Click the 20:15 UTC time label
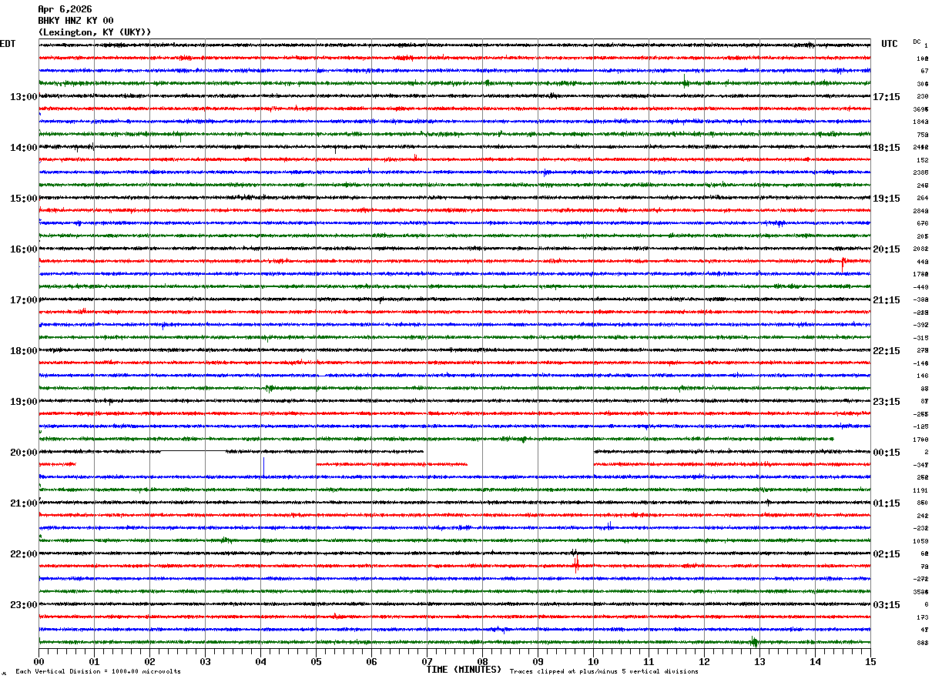932x682 pixels. click(x=887, y=249)
